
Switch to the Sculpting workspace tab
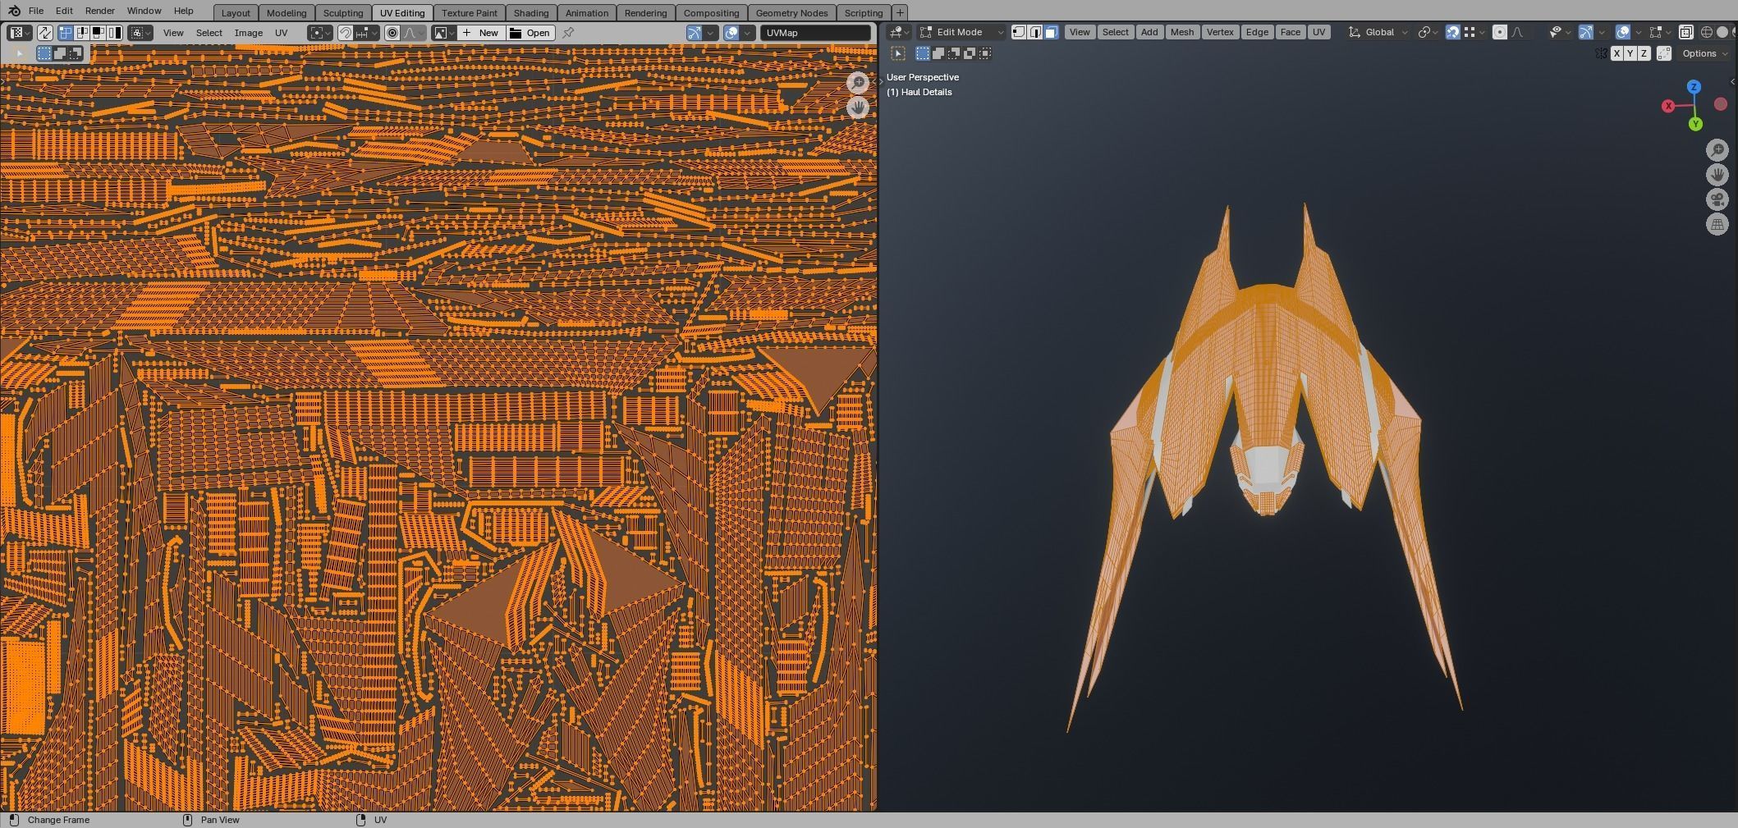343,13
